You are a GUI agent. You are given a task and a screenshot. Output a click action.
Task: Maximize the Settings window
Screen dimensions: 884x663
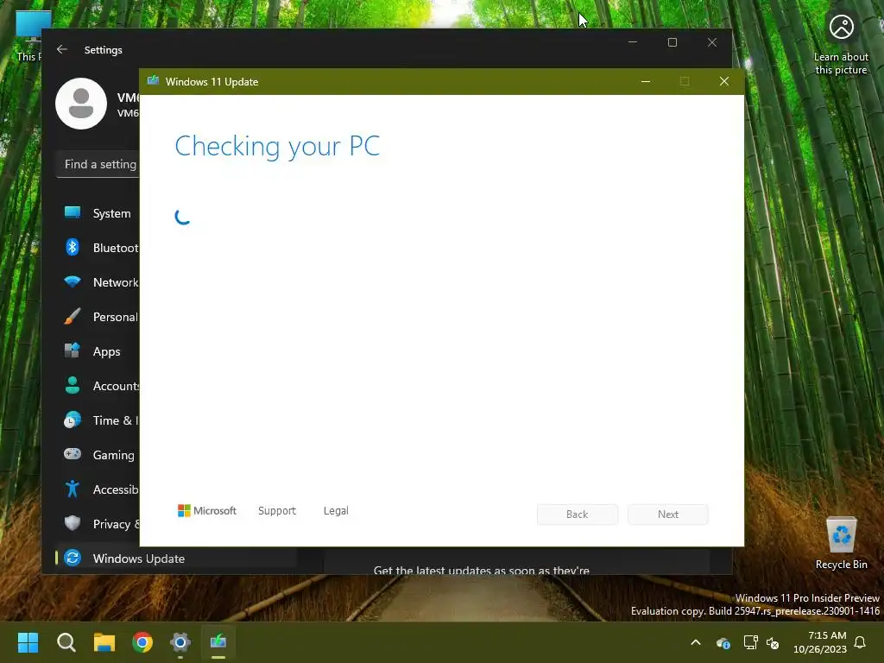coord(672,42)
